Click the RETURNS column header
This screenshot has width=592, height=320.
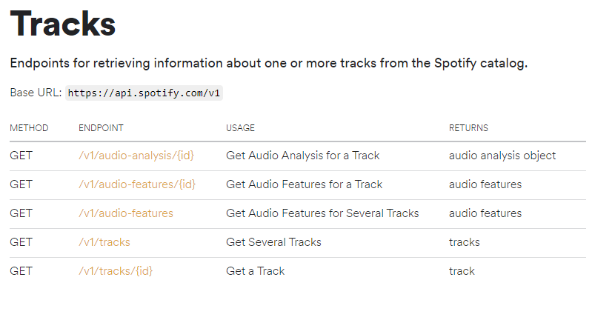click(468, 128)
